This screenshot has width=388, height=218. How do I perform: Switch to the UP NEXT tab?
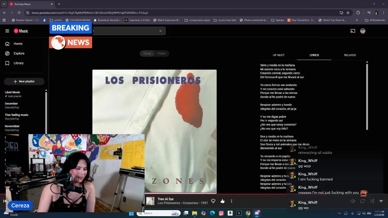279,55
